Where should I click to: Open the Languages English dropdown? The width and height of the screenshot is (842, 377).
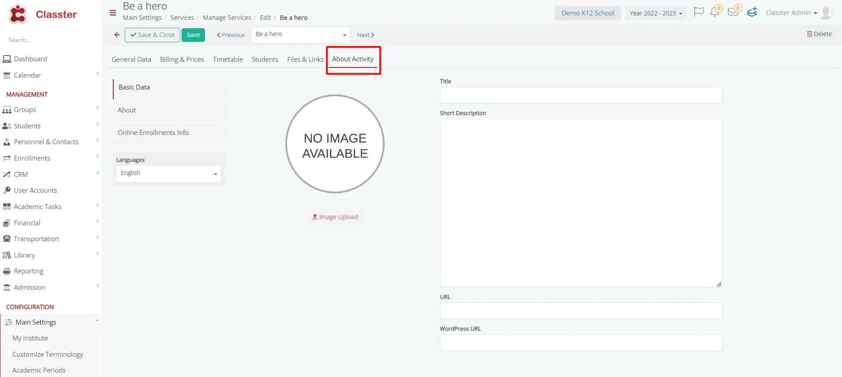(168, 173)
